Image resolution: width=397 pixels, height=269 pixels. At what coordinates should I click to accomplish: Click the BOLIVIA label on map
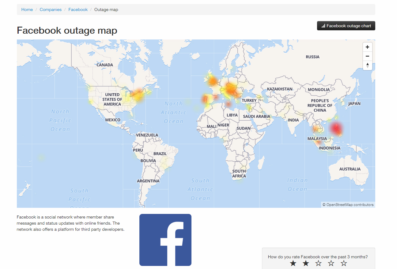pos(148,161)
